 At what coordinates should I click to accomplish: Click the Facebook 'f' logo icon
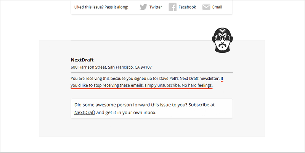pyautogui.click(x=173, y=7)
